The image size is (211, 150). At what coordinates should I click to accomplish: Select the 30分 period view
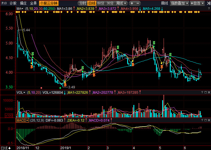[110, 3]
